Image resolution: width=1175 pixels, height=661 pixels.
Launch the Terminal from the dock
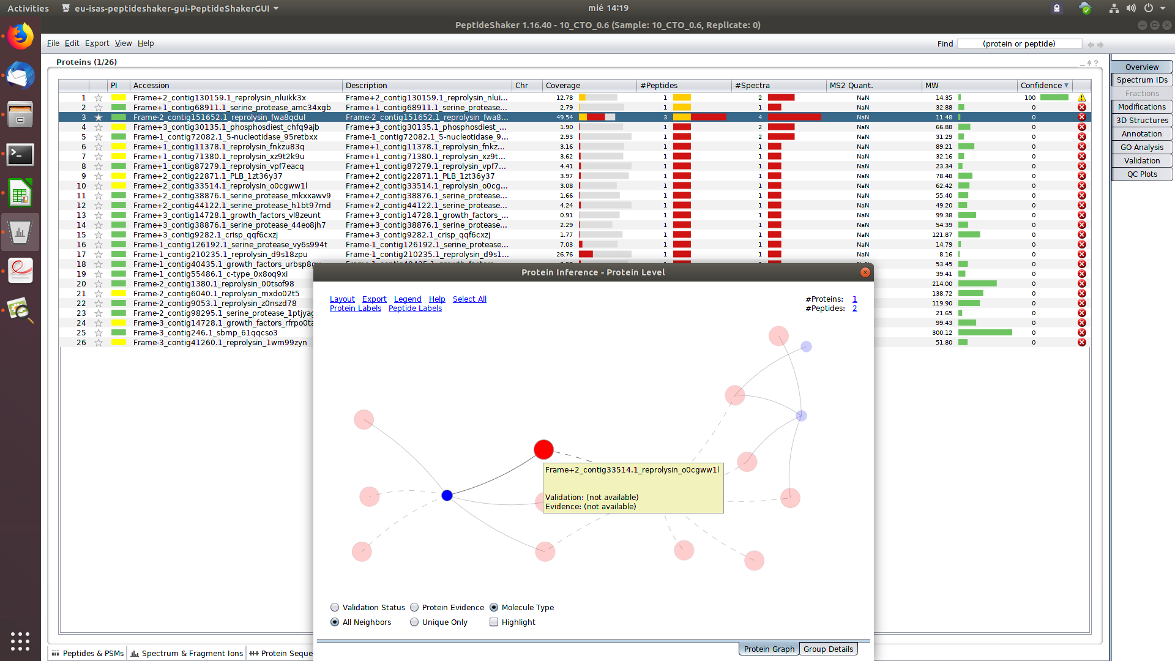click(x=20, y=155)
